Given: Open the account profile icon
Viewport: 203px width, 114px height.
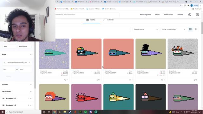Looking at the screenshot, I should pyautogui.click(x=190, y=15).
